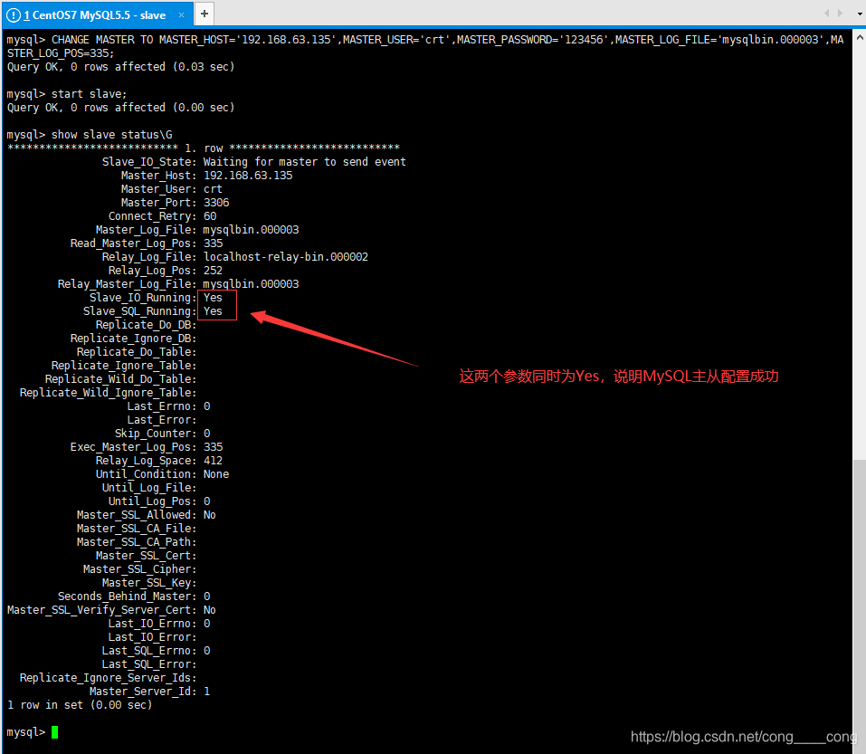Click Relay_Log_Space value 412

(x=213, y=461)
